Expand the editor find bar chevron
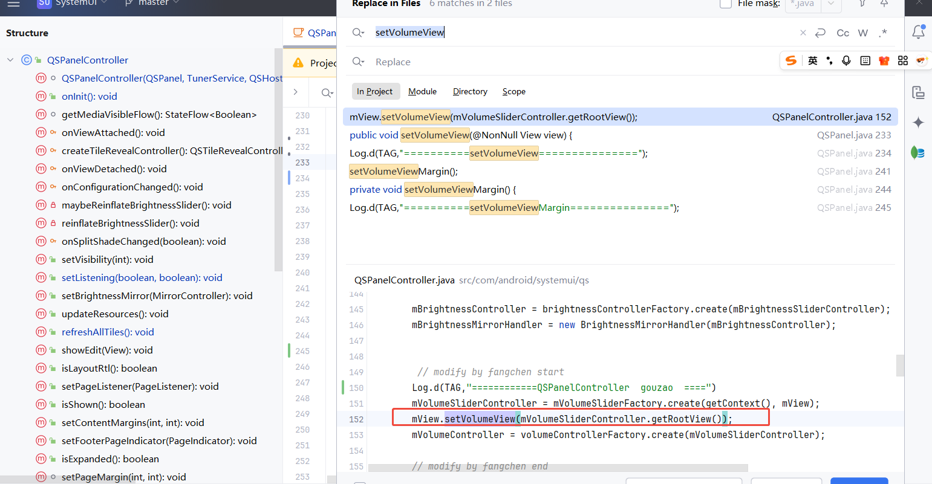The width and height of the screenshot is (932, 484). [296, 92]
